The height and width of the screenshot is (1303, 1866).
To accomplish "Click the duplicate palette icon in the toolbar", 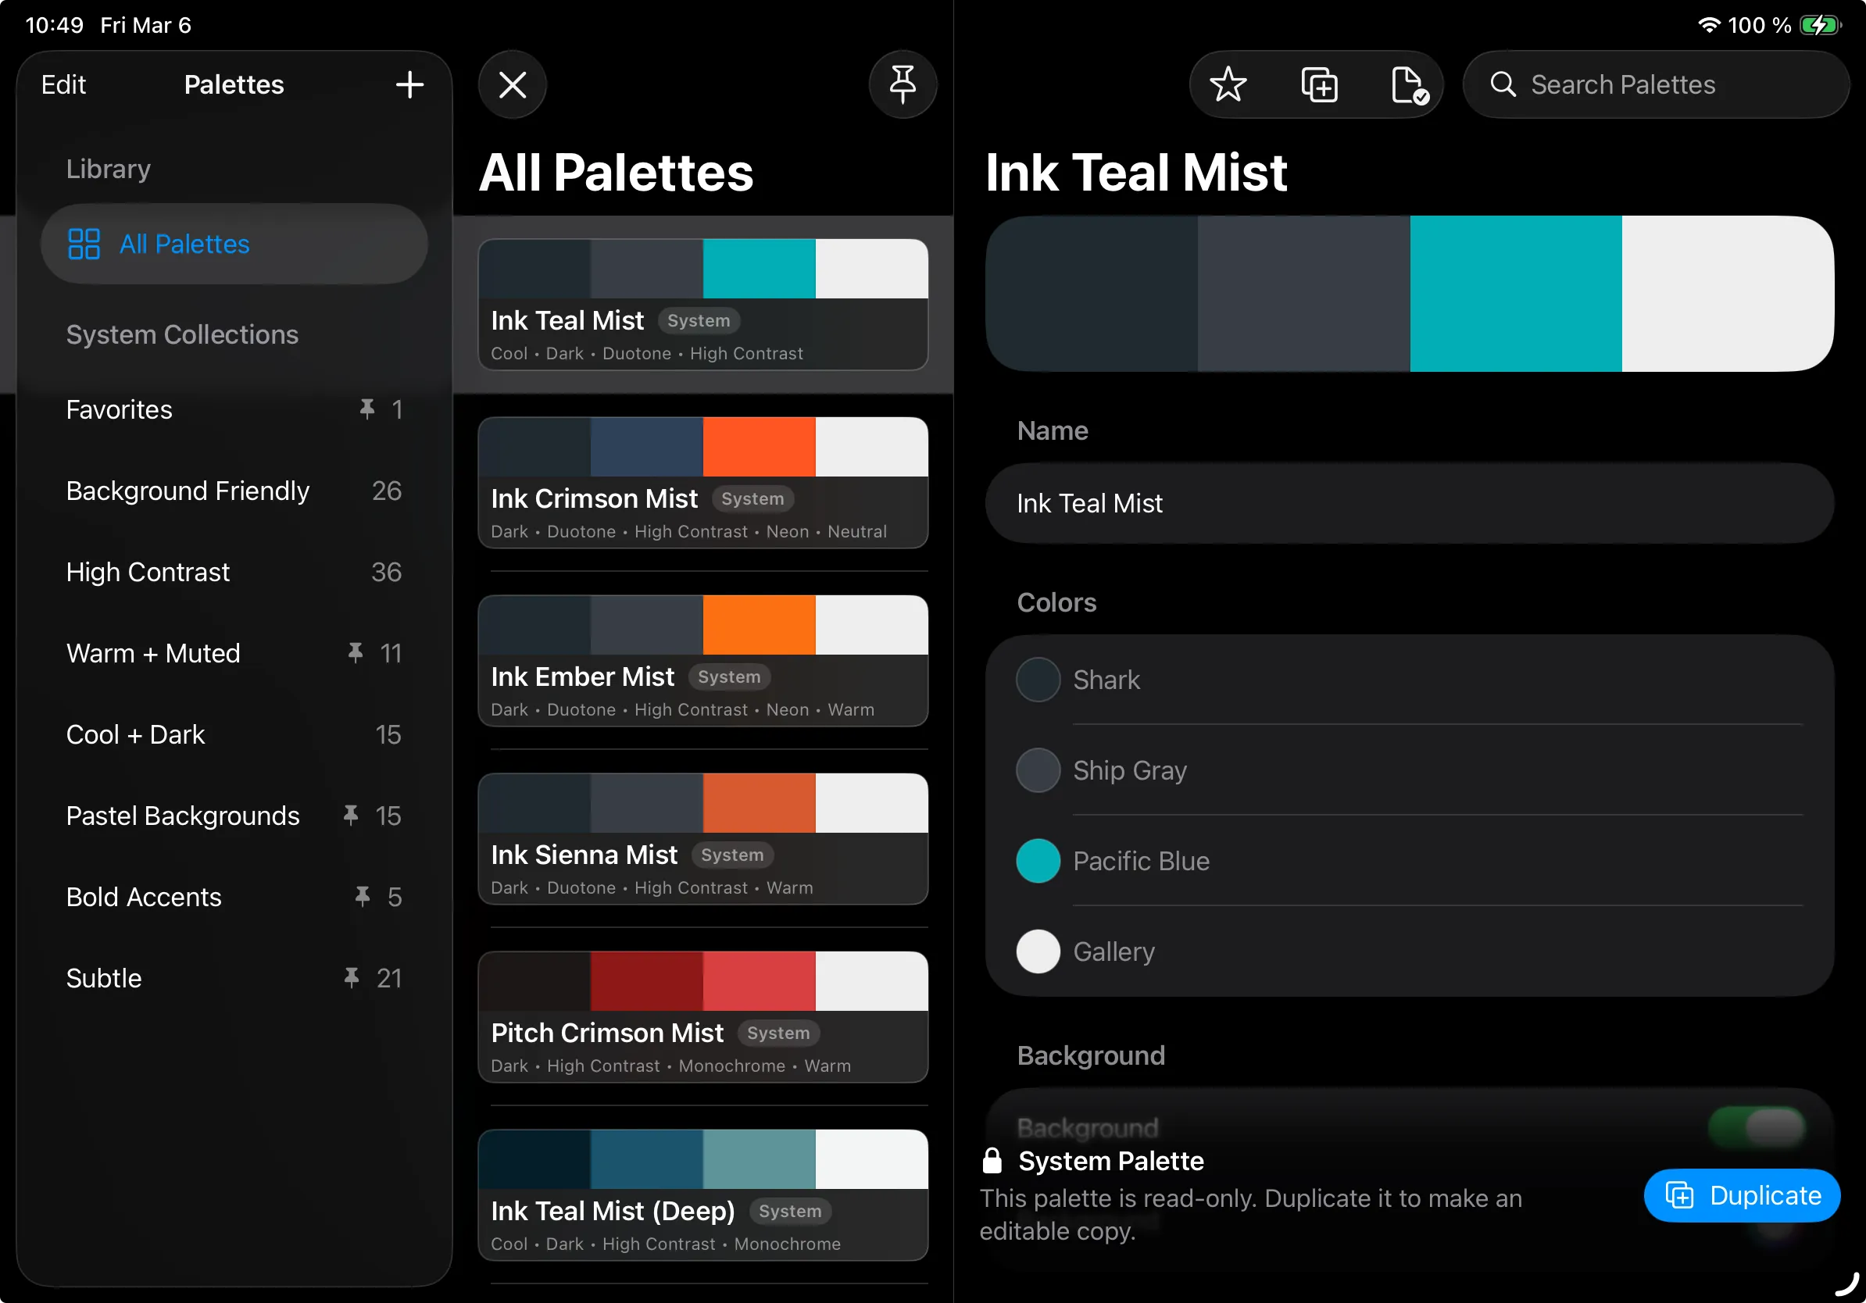I will pos(1318,84).
